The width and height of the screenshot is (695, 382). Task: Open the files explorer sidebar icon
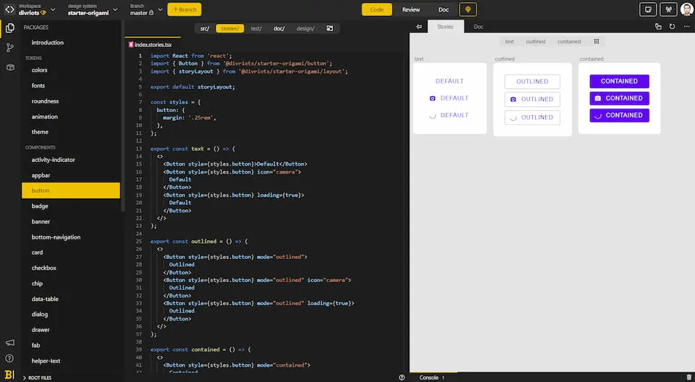[x=10, y=28]
